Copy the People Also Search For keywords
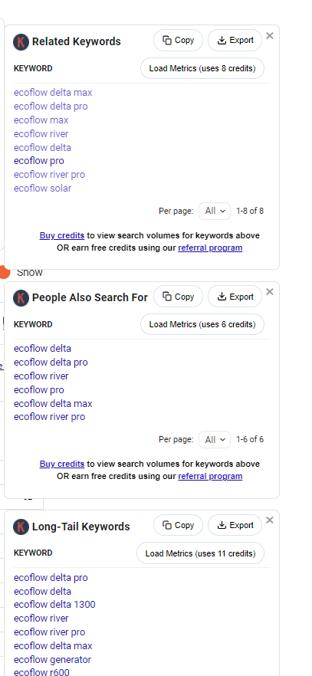Screen dimensions: 312x676 (178, 297)
